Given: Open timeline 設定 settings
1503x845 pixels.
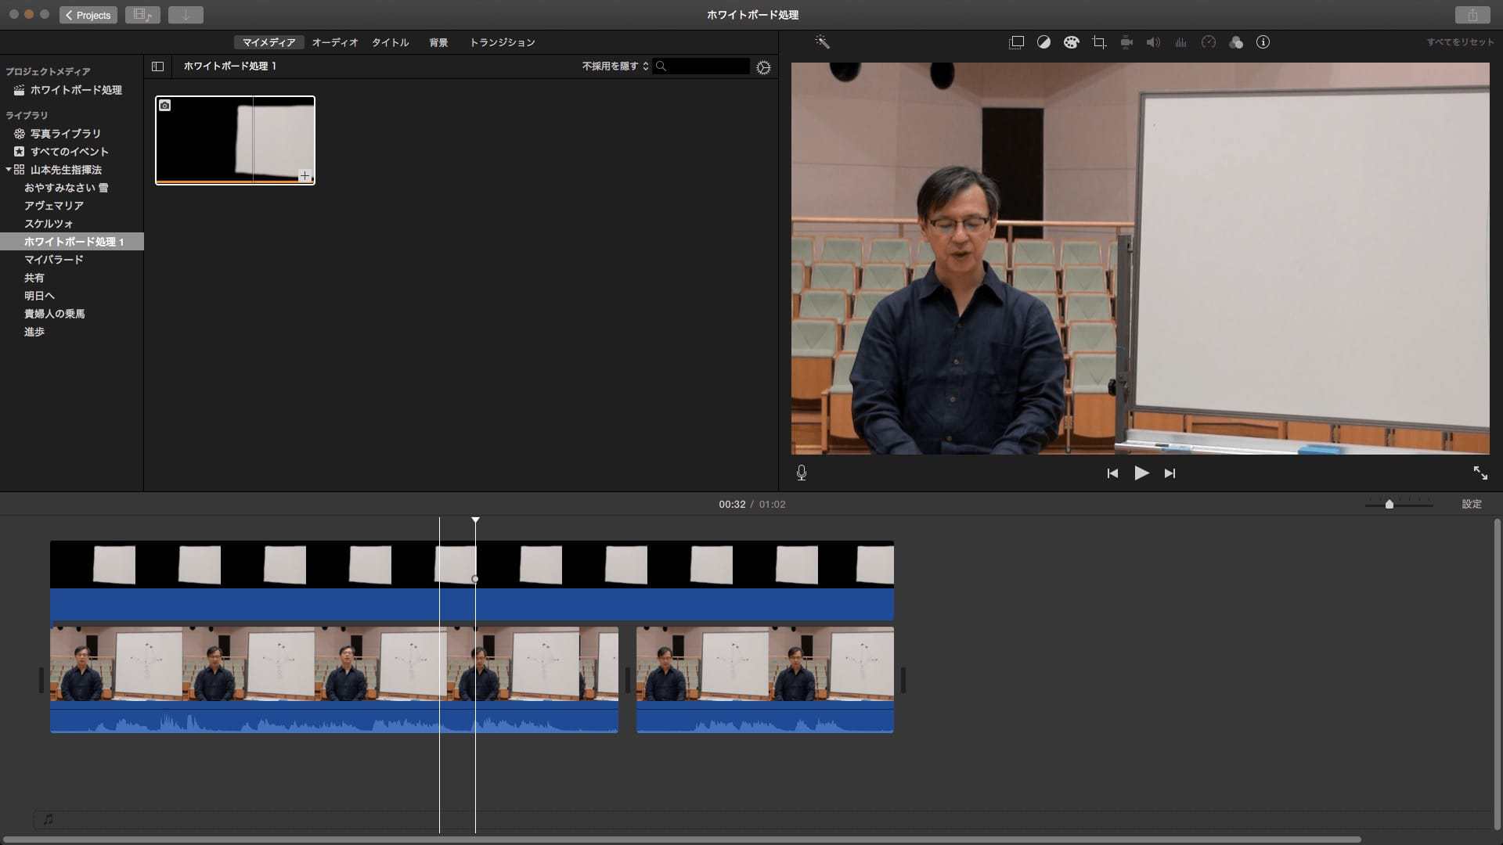Looking at the screenshot, I should (1472, 504).
